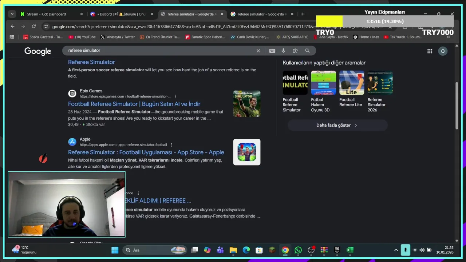Show hidden system tray icons

[x=396, y=250]
